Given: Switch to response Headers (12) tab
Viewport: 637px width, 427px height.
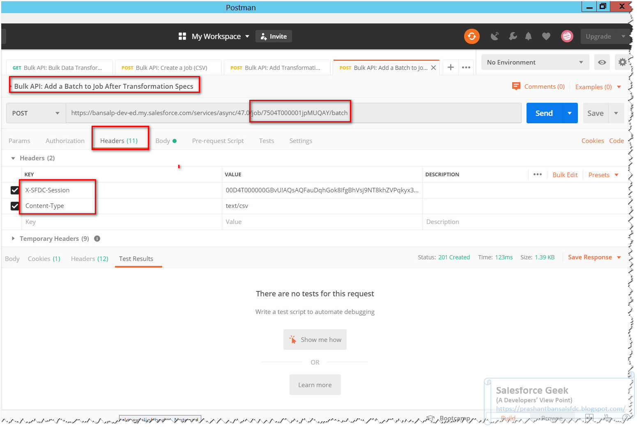Looking at the screenshot, I should point(90,259).
